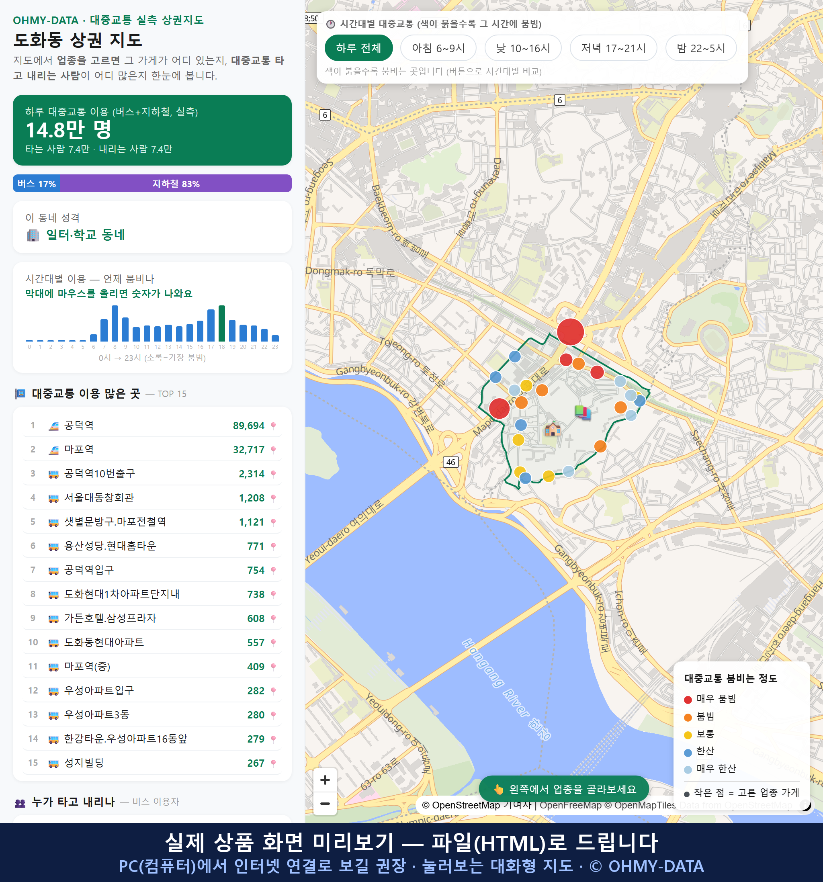The image size is (823, 882).
Task: Select the 공덕역10번출구 list row name
Action: [x=99, y=474]
